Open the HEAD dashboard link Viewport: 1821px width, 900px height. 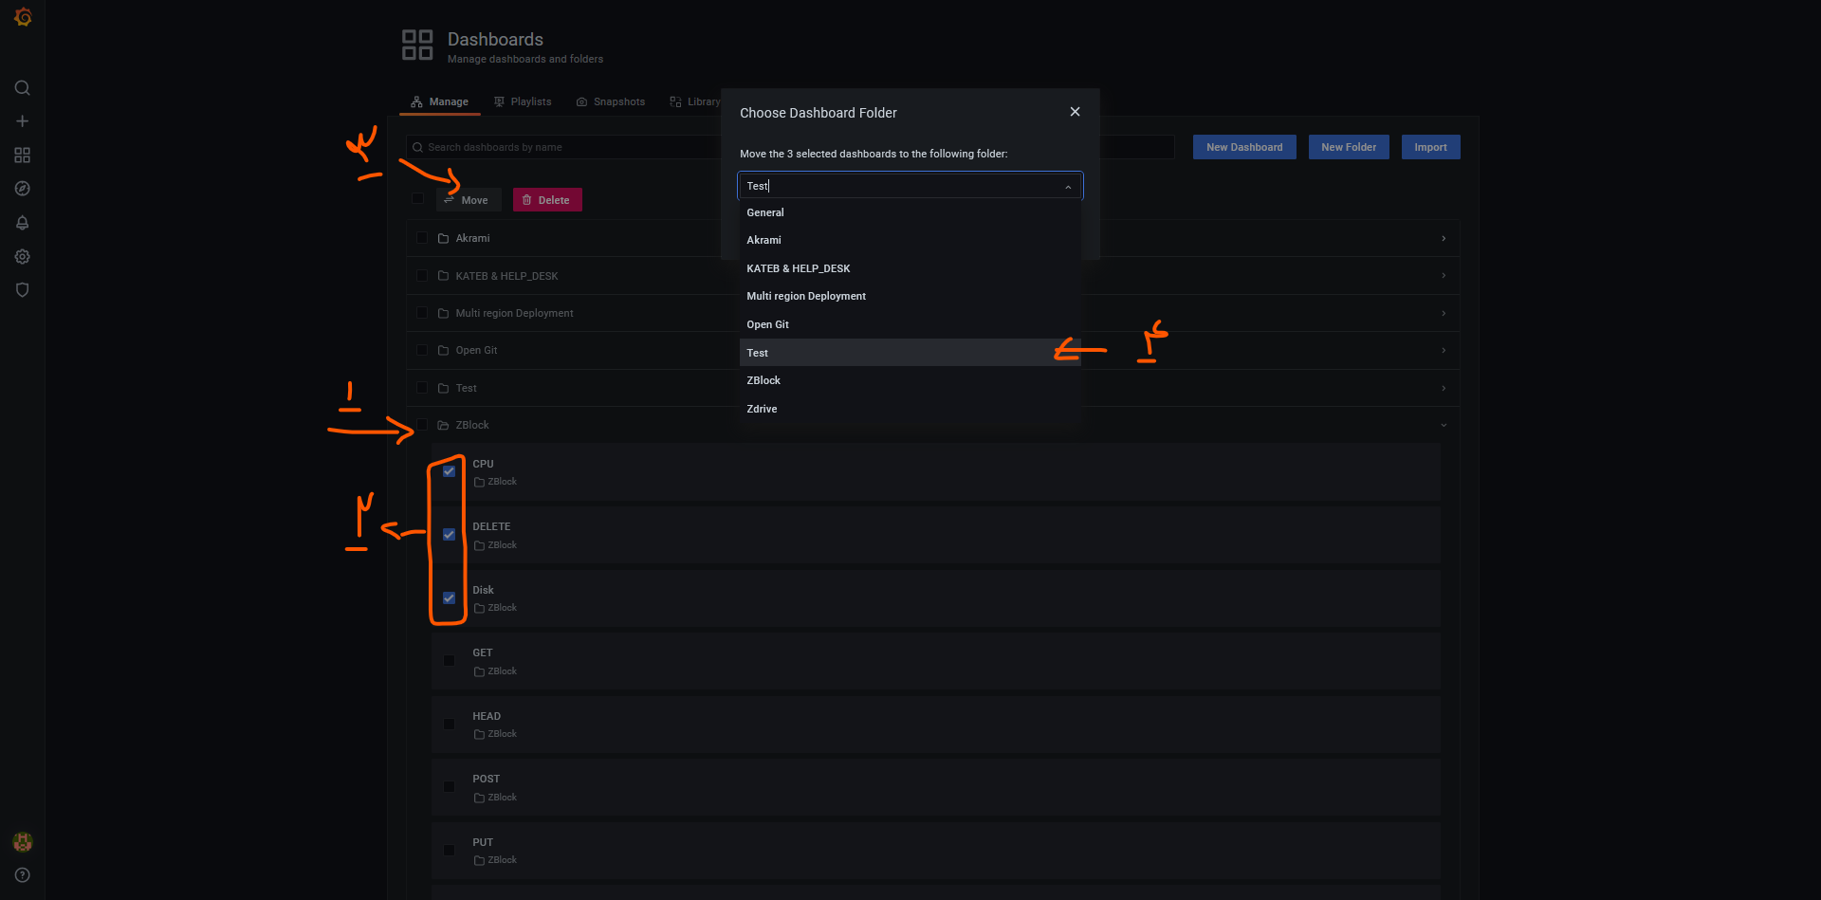[x=487, y=716]
